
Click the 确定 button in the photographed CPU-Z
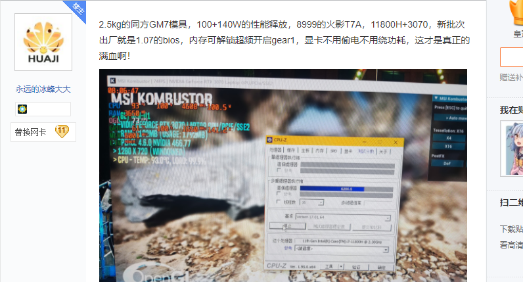[x=382, y=268]
